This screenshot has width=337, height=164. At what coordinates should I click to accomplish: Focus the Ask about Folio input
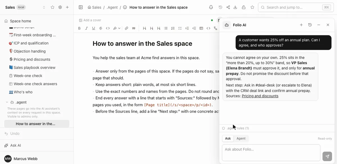(x=271, y=153)
